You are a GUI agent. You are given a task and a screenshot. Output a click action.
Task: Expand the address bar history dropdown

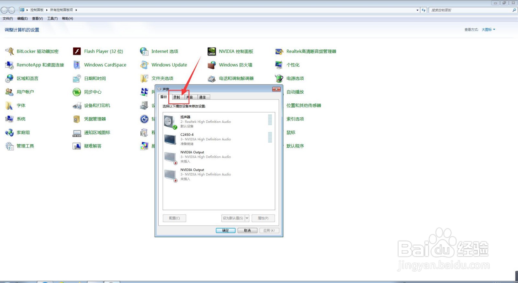(x=417, y=10)
